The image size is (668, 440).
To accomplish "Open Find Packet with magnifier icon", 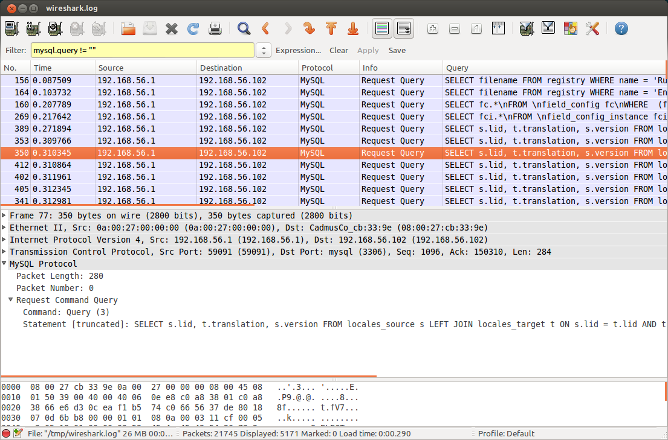I will click(x=244, y=29).
